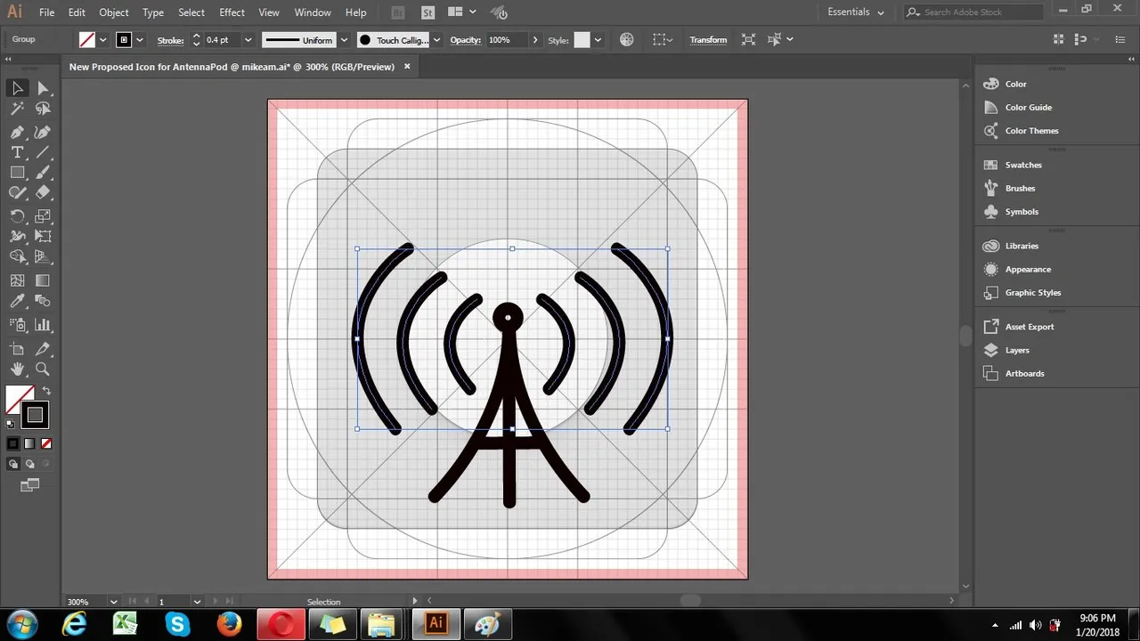Open the Asset Export panel

tap(1030, 327)
